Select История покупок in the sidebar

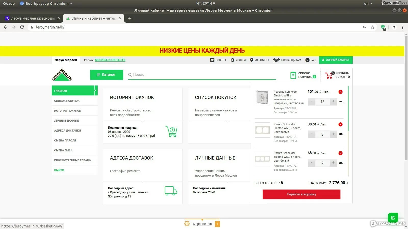pos(74,110)
